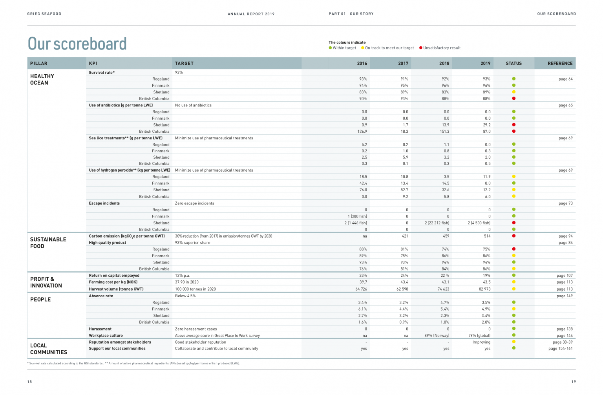The image size is (603, 395).
Task: Click the red status dot for British Columbia antibiotics
Action: pos(514,132)
